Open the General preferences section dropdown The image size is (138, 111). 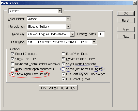(x=35, y=11)
